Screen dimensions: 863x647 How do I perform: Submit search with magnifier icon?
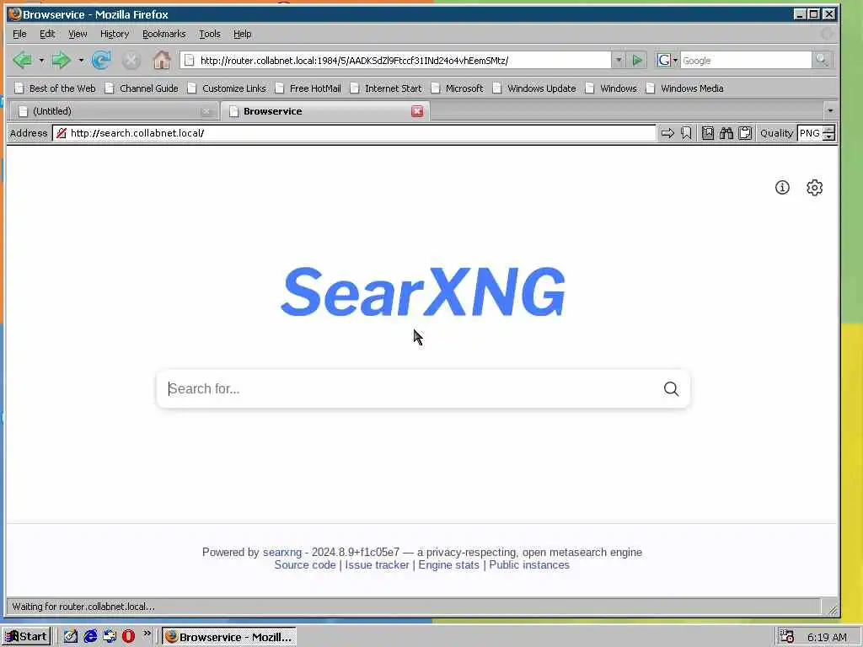671,389
